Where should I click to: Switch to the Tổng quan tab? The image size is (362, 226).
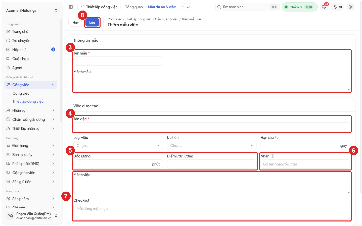134,7
